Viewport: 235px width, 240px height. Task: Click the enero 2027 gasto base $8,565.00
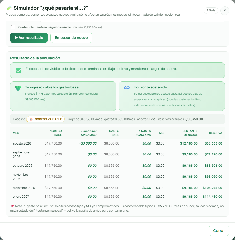click(111, 197)
